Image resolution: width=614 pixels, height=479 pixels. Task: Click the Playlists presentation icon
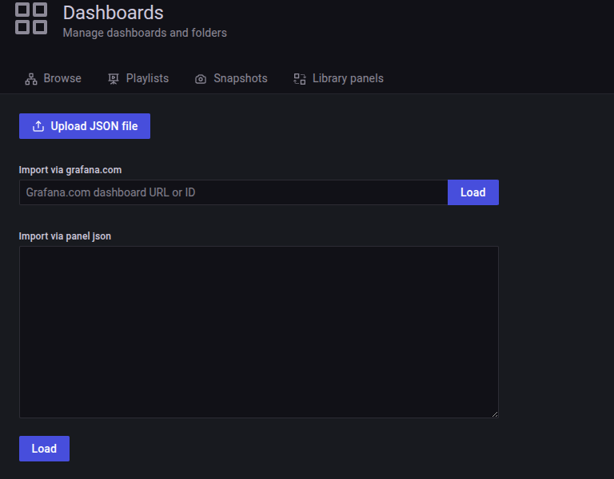[x=114, y=79]
